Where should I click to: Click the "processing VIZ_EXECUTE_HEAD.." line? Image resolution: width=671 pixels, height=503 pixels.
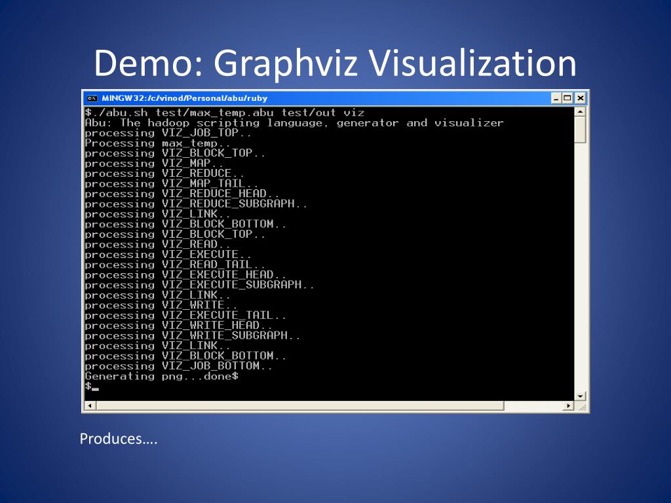[185, 275]
